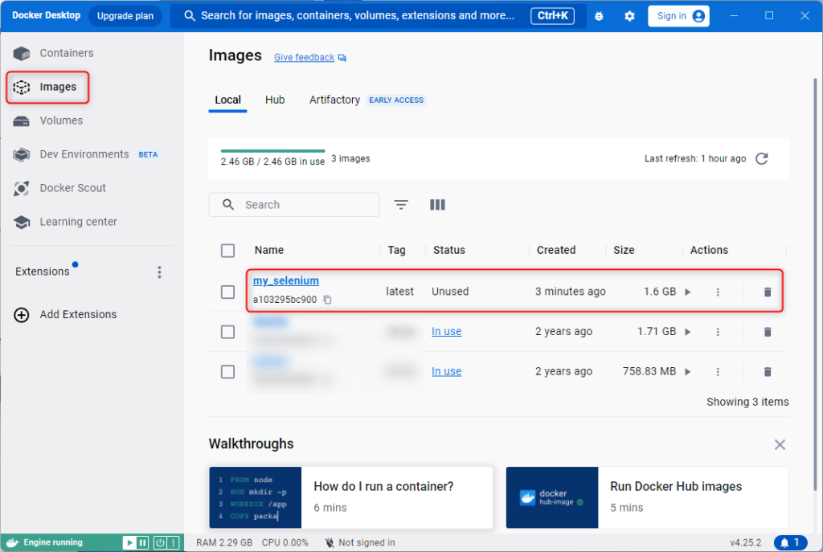Click the Add Extensions plus icon

point(22,315)
